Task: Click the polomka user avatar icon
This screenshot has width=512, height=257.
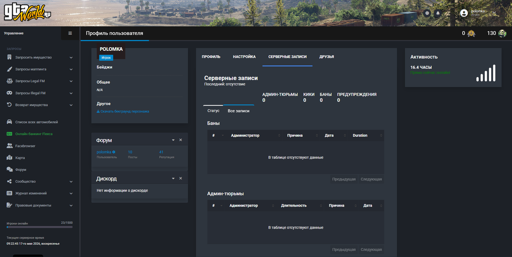Action: [464, 13]
